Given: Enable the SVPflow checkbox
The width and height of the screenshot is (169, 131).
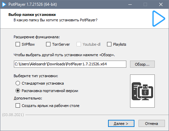Looking at the screenshot, I should [x=18, y=44].
